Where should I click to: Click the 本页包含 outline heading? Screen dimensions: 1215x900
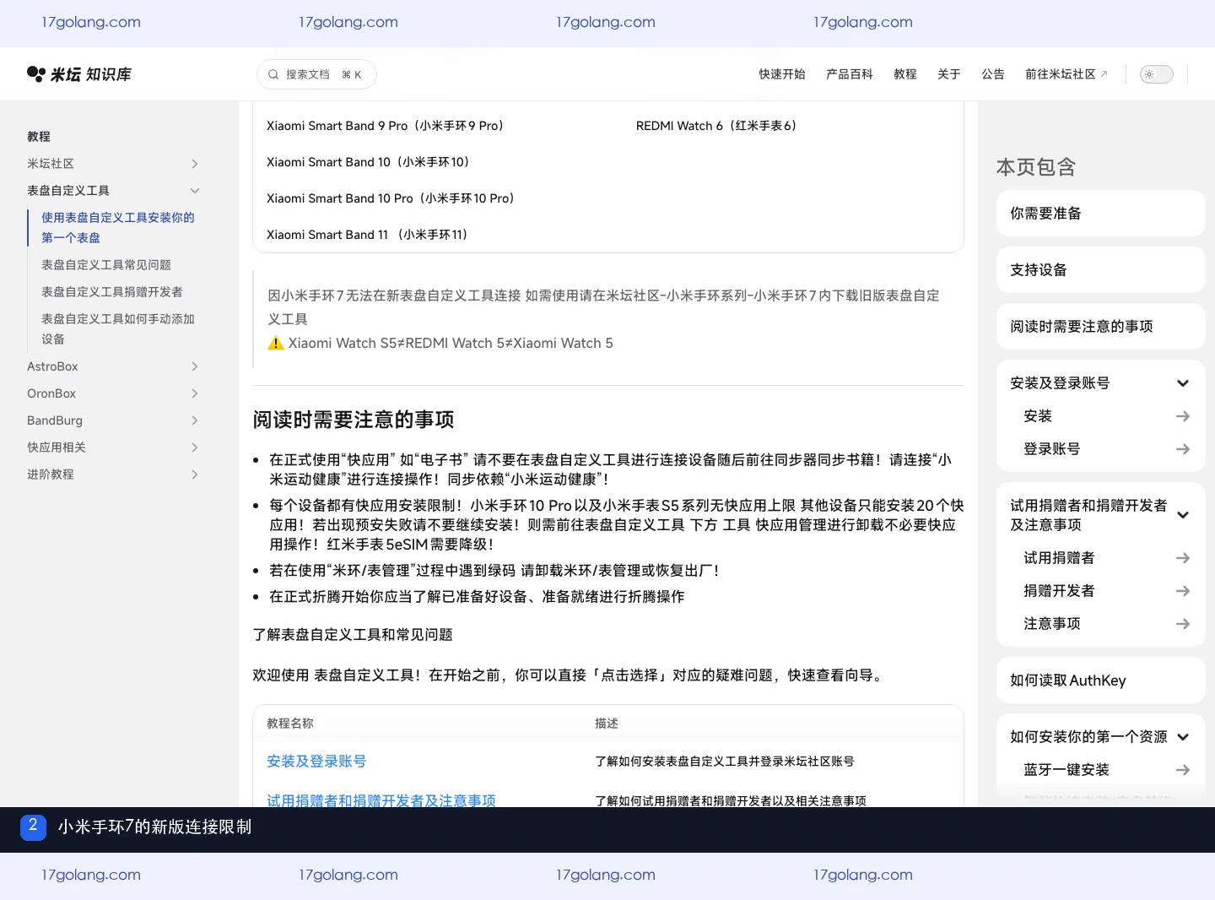(x=1036, y=167)
